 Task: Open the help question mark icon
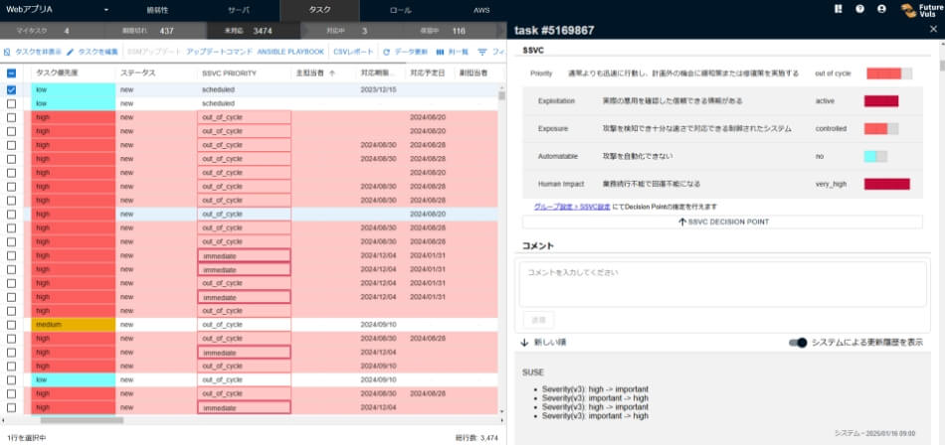point(859,9)
